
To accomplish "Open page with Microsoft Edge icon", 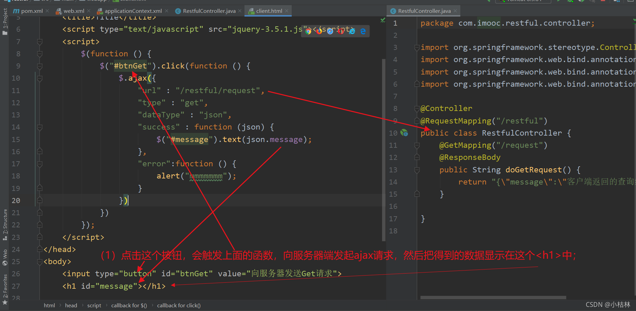I will 363,31.
